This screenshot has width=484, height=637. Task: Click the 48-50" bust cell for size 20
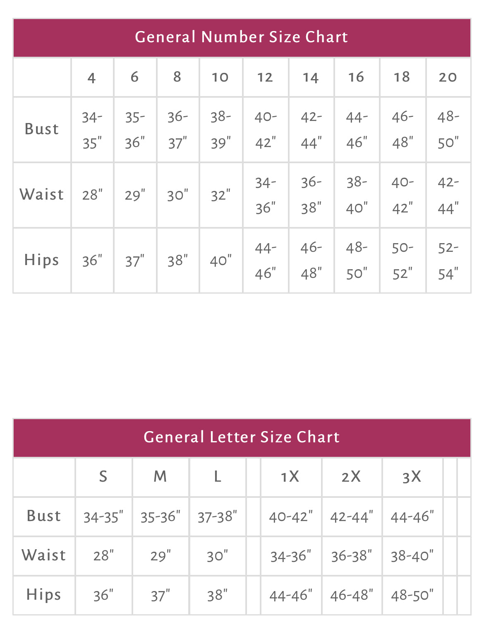click(448, 130)
